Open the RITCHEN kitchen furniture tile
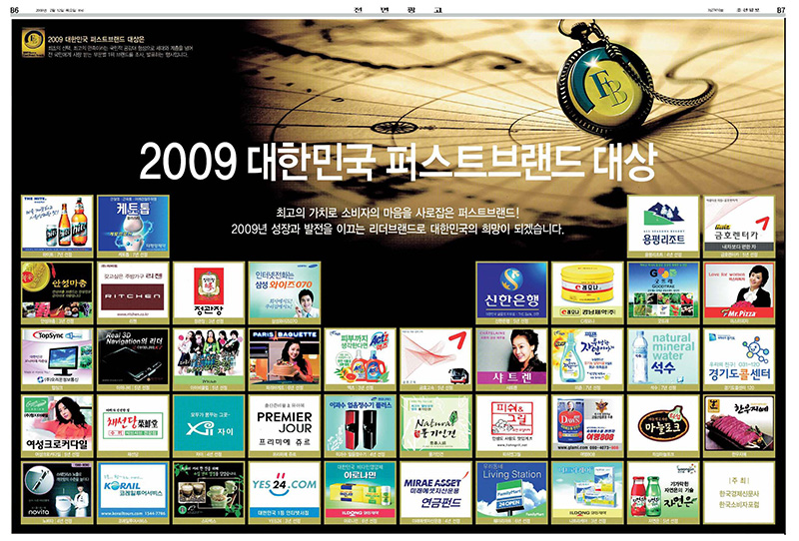799x541 pixels. pyautogui.click(x=134, y=288)
